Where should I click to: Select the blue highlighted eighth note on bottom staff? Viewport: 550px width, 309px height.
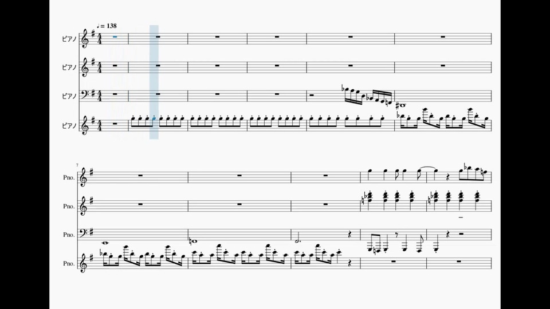[x=154, y=119]
